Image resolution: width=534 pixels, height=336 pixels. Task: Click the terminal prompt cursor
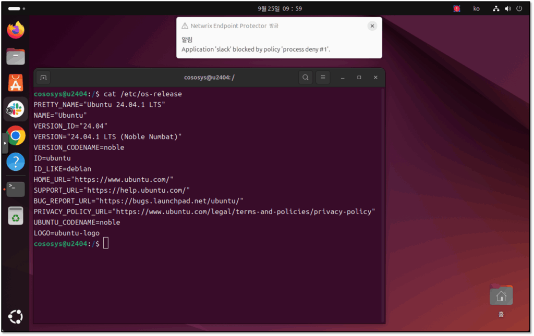pos(106,243)
